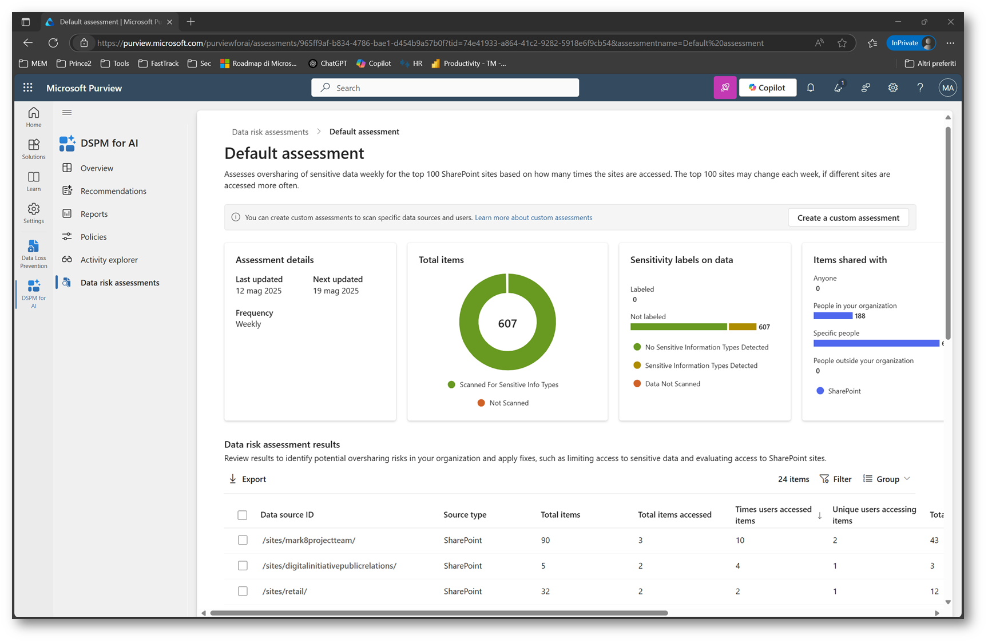Screen dimensions: 988x643
Task: Go back in the browser
Action: [x=28, y=43]
